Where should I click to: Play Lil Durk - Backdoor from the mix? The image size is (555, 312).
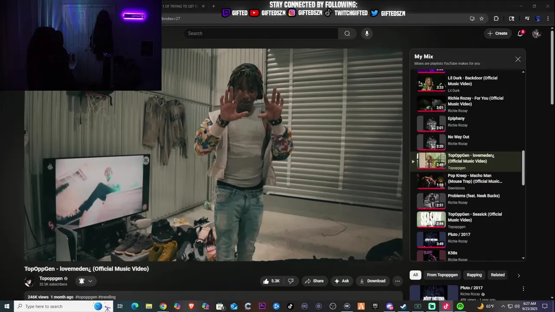tap(469, 84)
